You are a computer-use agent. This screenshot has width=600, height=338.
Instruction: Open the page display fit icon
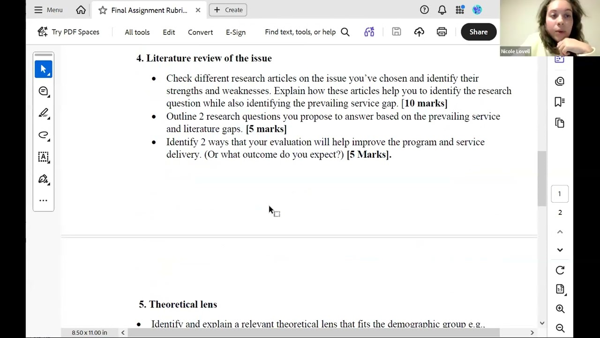(x=560, y=289)
